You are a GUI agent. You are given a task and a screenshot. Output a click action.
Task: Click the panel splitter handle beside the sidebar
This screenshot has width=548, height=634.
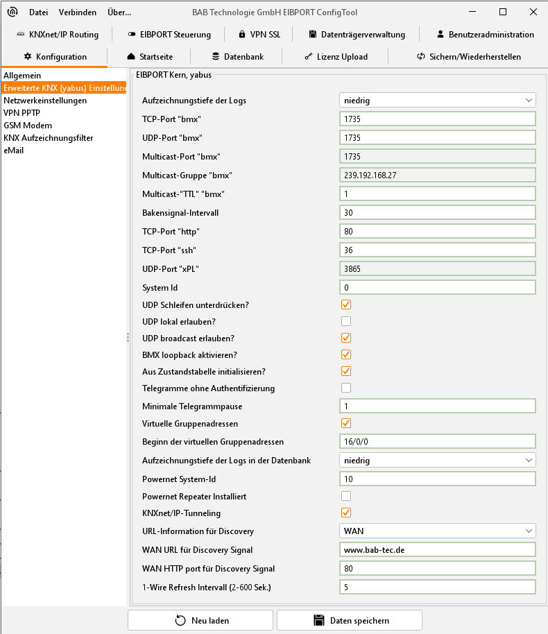coord(128,337)
